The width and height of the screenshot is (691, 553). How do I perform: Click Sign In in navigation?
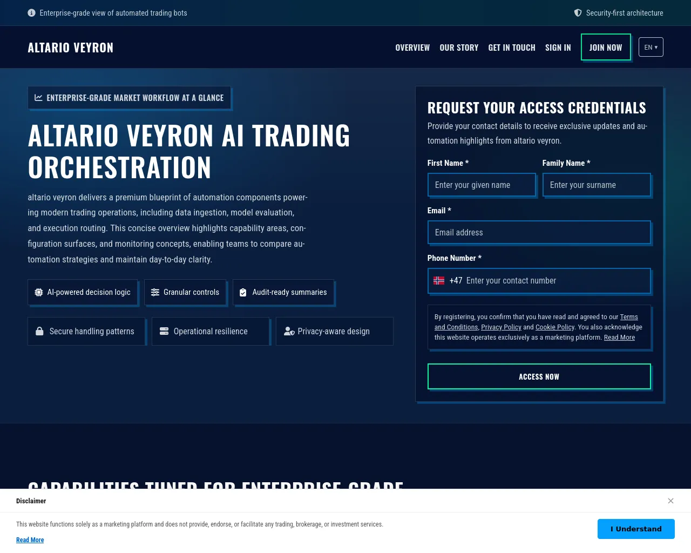558,48
